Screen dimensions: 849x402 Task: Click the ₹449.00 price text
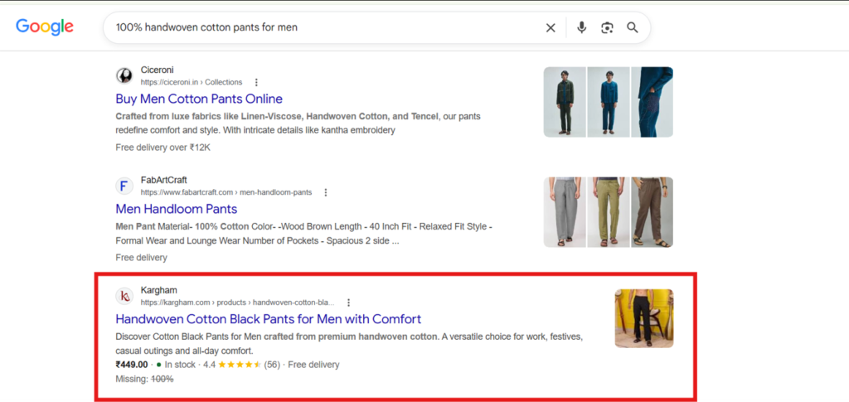[132, 365]
